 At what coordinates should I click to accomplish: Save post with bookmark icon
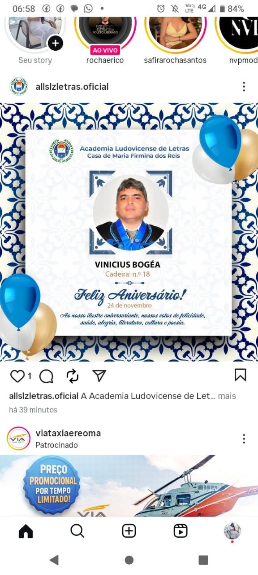[241, 375]
